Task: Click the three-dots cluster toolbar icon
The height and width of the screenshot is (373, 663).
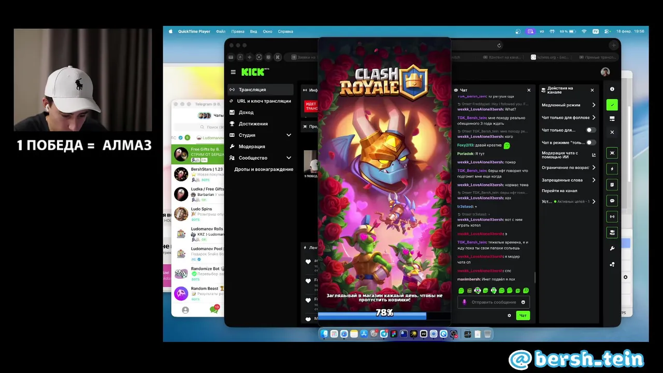Action: click(x=612, y=264)
